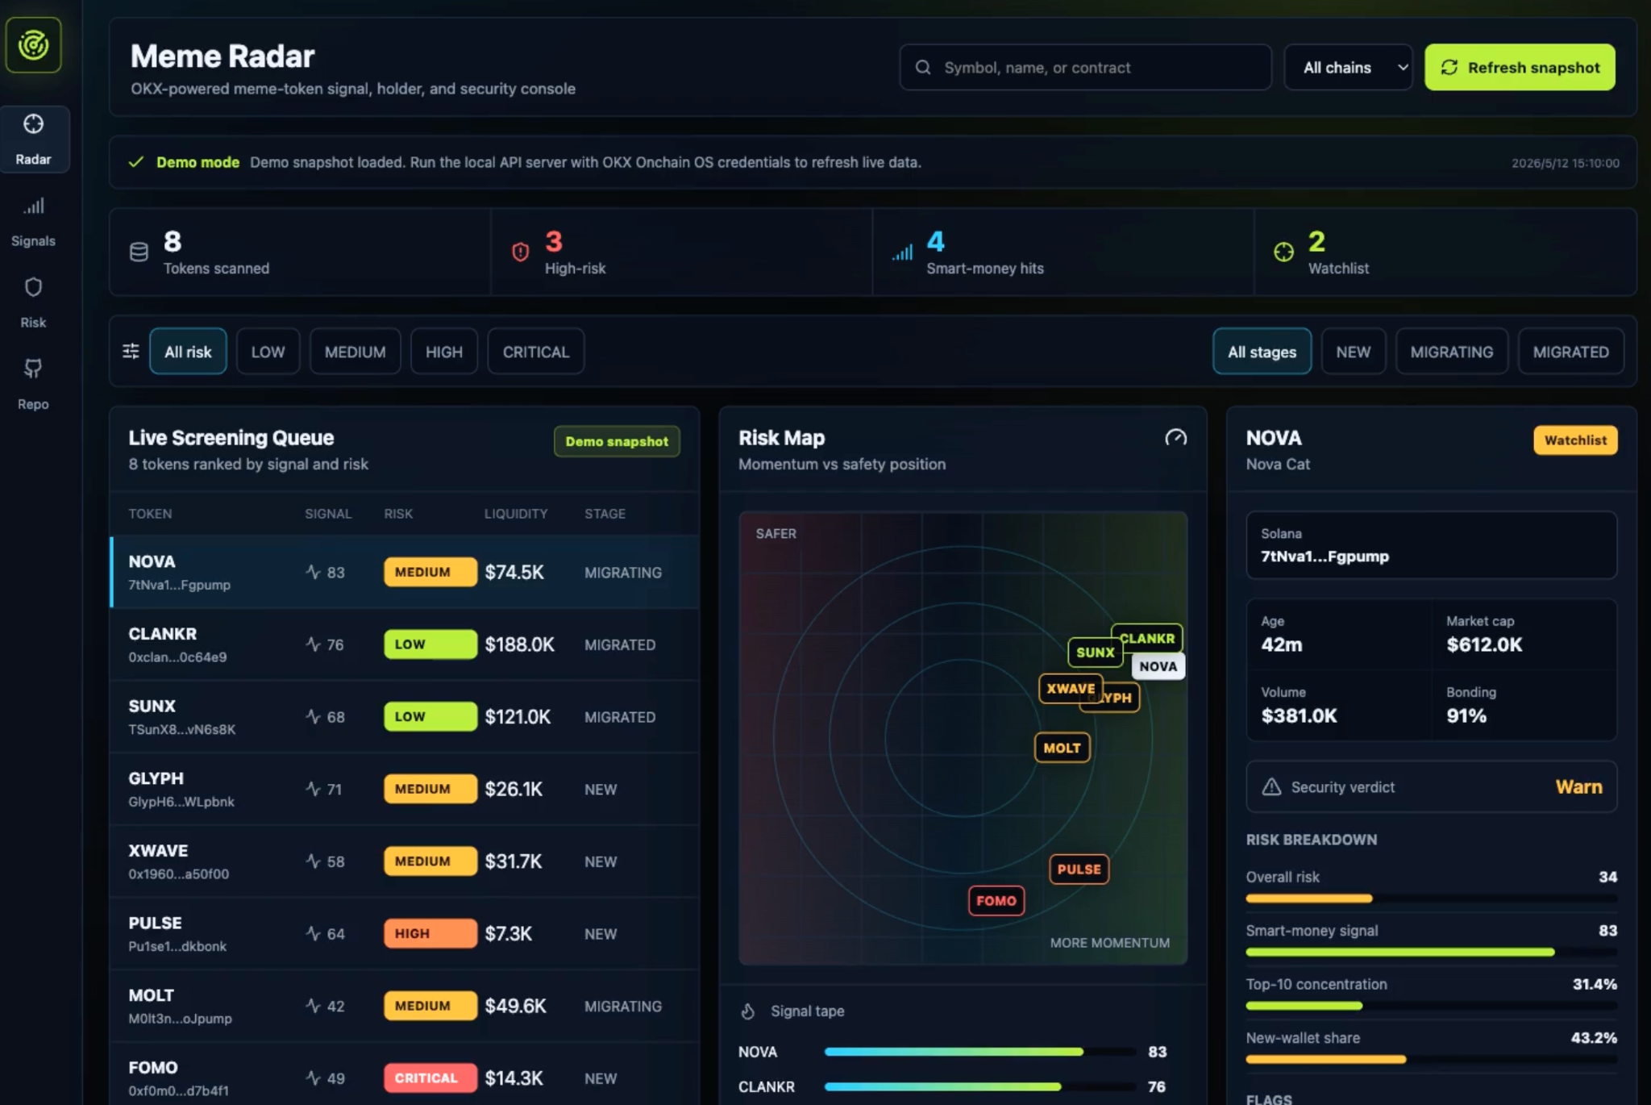Select the HIGH risk filter chip
Image resolution: width=1651 pixels, height=1105 pixels.
click(x=444, y=352)
